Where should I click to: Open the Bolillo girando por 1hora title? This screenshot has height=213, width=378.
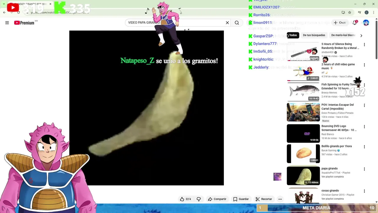click(337, 146)
